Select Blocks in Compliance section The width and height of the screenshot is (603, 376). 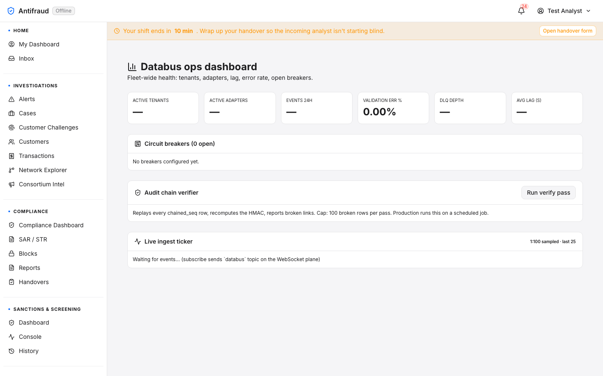[x=53, y=254]
